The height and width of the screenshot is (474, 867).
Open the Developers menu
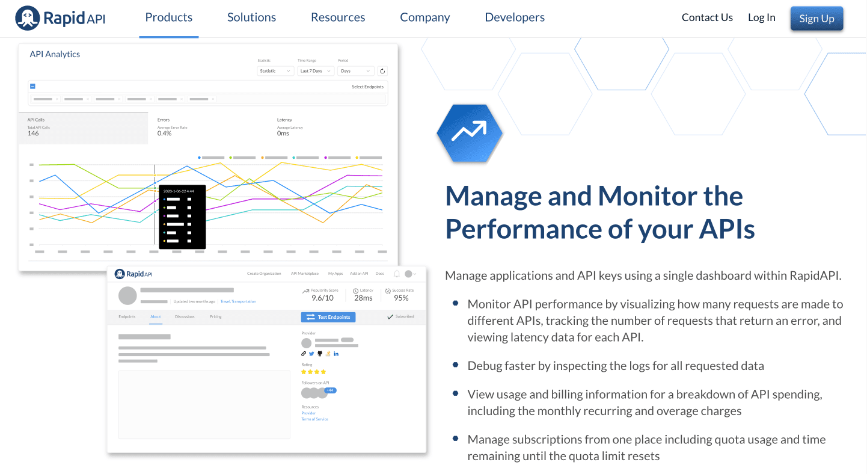point(515,17)
